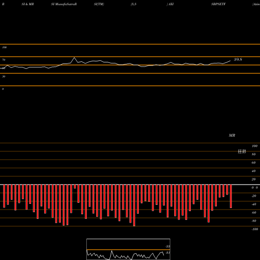Click the -55 label in mini chart
Viewport: 260px width, 260px height.
[x=167, y=246]
